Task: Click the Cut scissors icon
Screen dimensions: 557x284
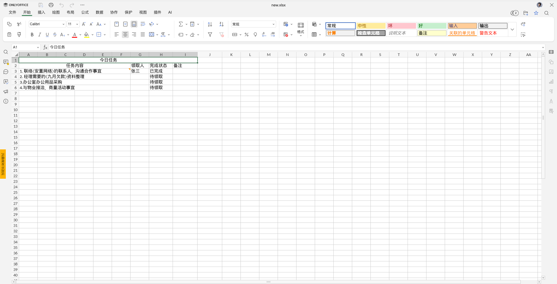Action: (x=19, y=24)
